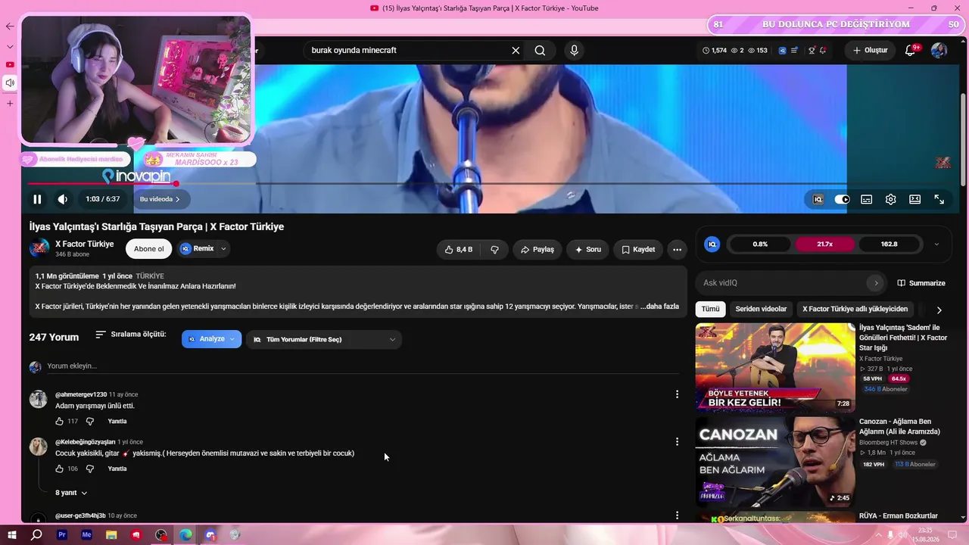Pause the video playback
Image resolution: width=969 pixels, height=545 pixels.
click(x=37, y=199)
